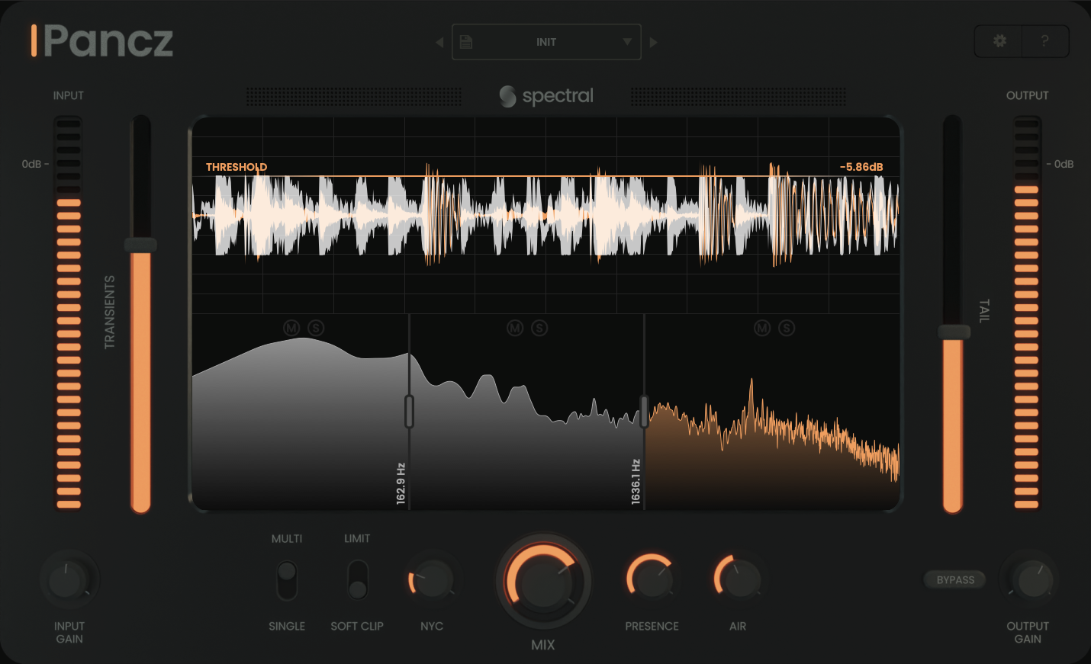Toggle the BYPASS button
This screenshot has height=664, width=1091.
pyautogui.click(x=954, y=579)
